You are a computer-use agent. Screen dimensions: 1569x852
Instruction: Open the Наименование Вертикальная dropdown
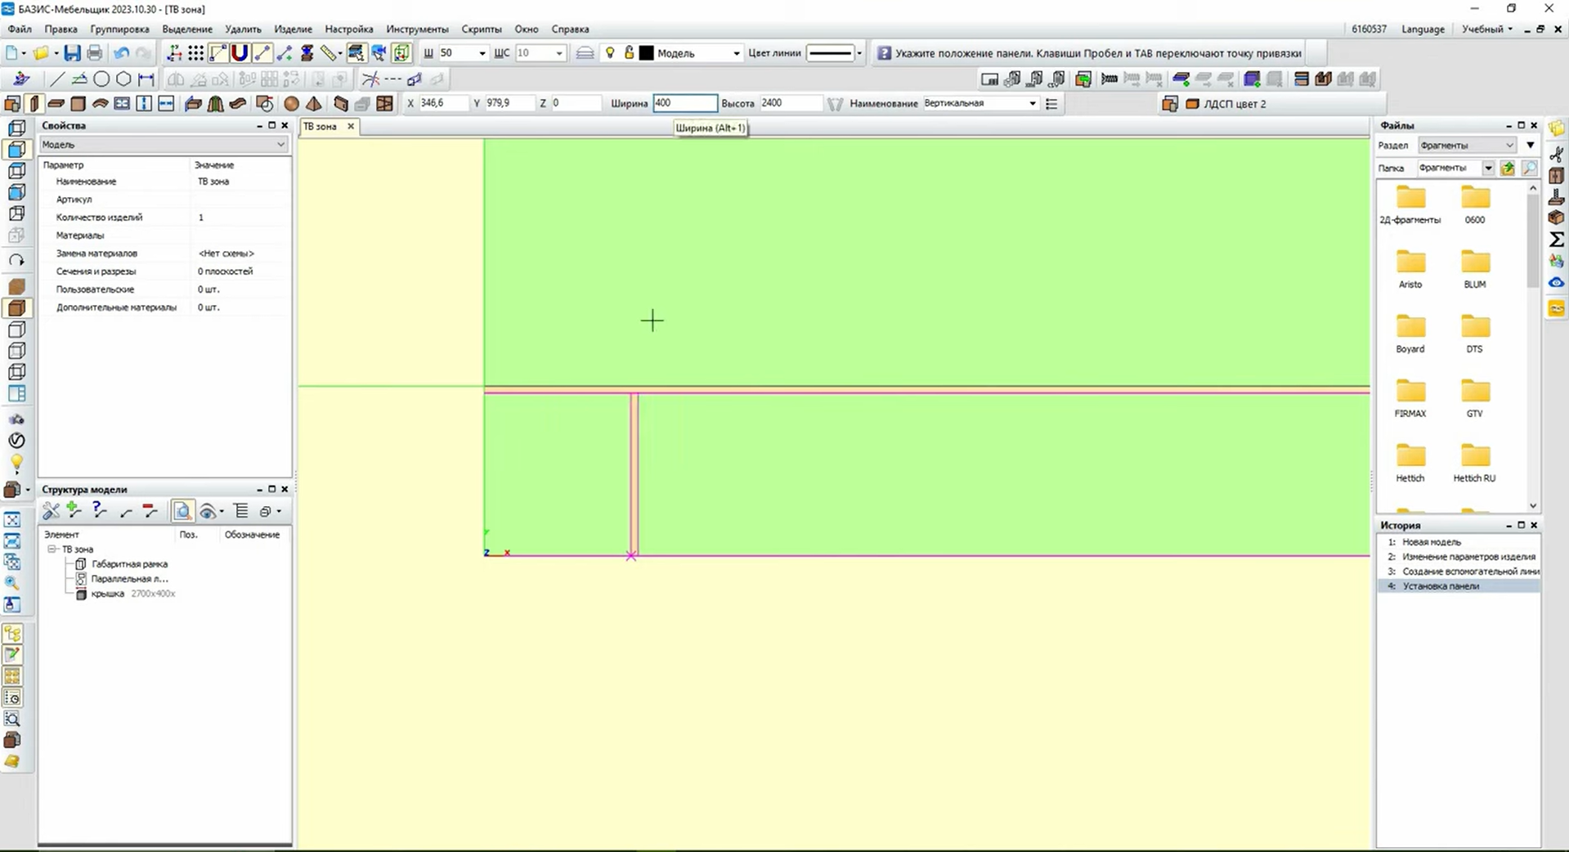(980, 103)
